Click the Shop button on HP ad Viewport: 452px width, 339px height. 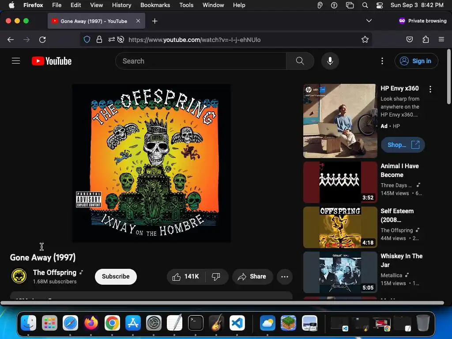point(403,145)
